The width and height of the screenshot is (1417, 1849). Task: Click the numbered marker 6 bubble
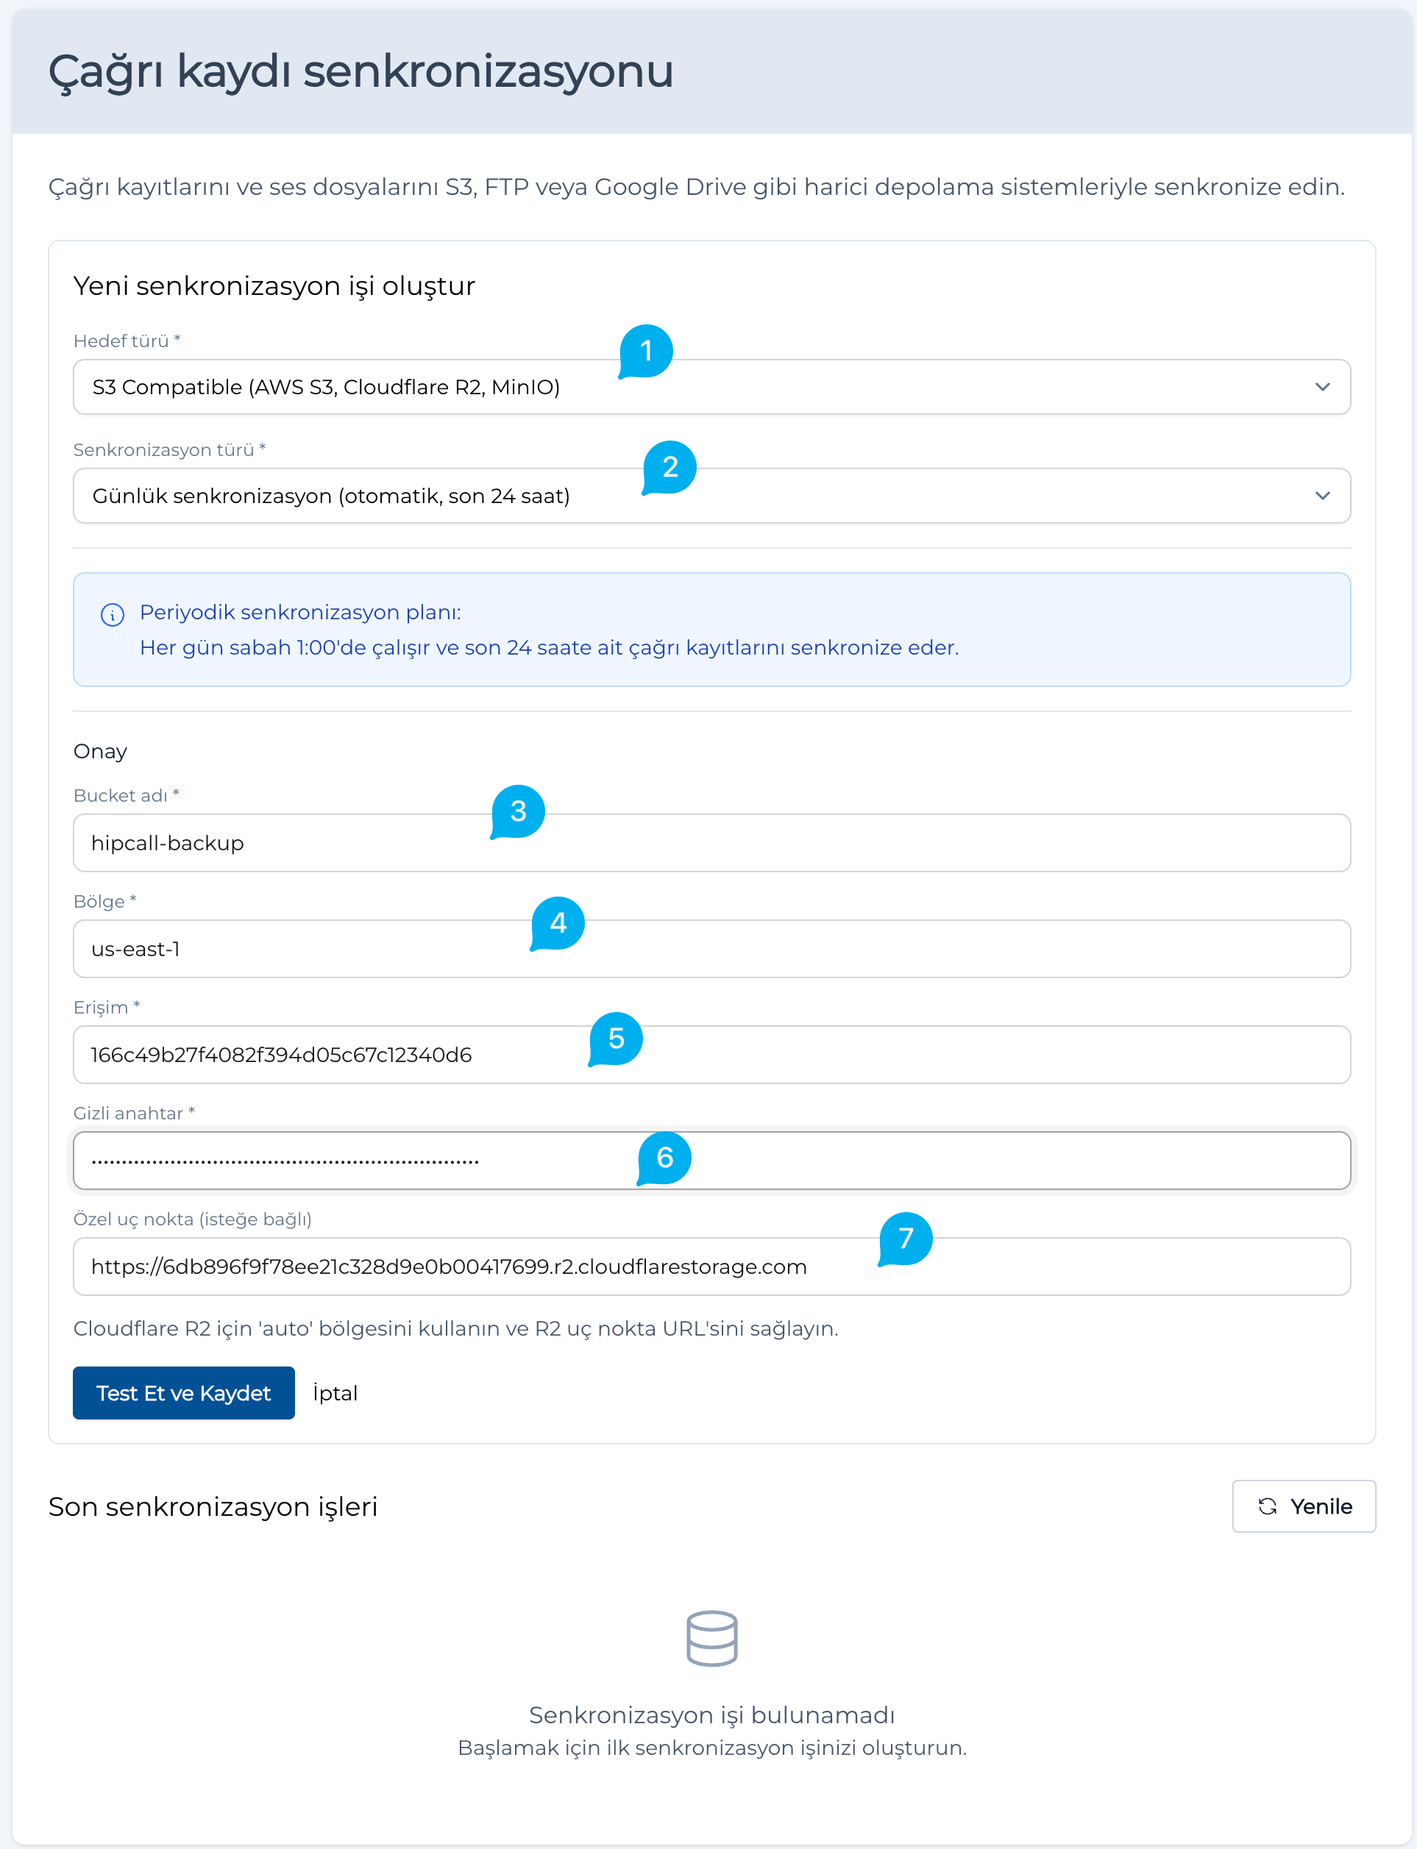click(664, 1158)
